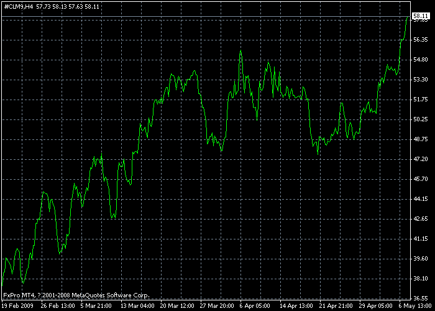The height and width of the screenshot is (311, 435).
Task: Click the 41.15 price axis label
Action: click(421, 239)
